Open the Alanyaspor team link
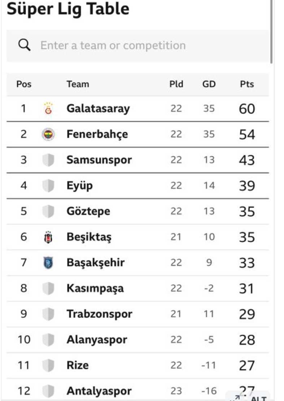The width and height of the screenshot is (284, 401). click(97, 340)
